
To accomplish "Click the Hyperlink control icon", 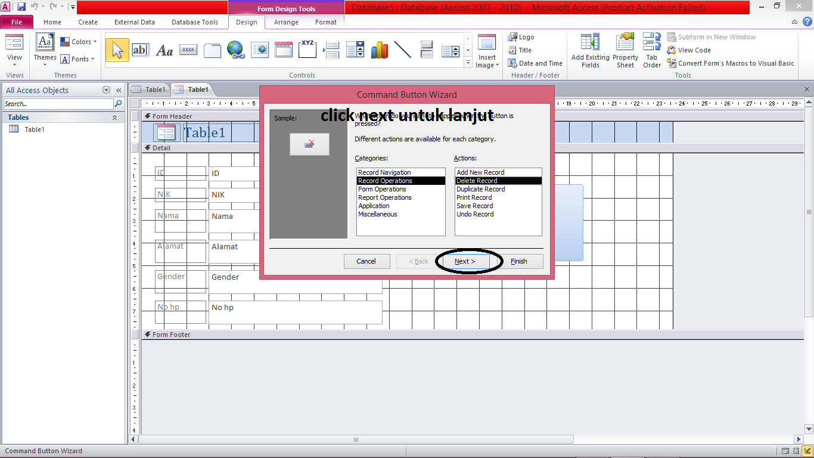I will (x=236, y=49).
